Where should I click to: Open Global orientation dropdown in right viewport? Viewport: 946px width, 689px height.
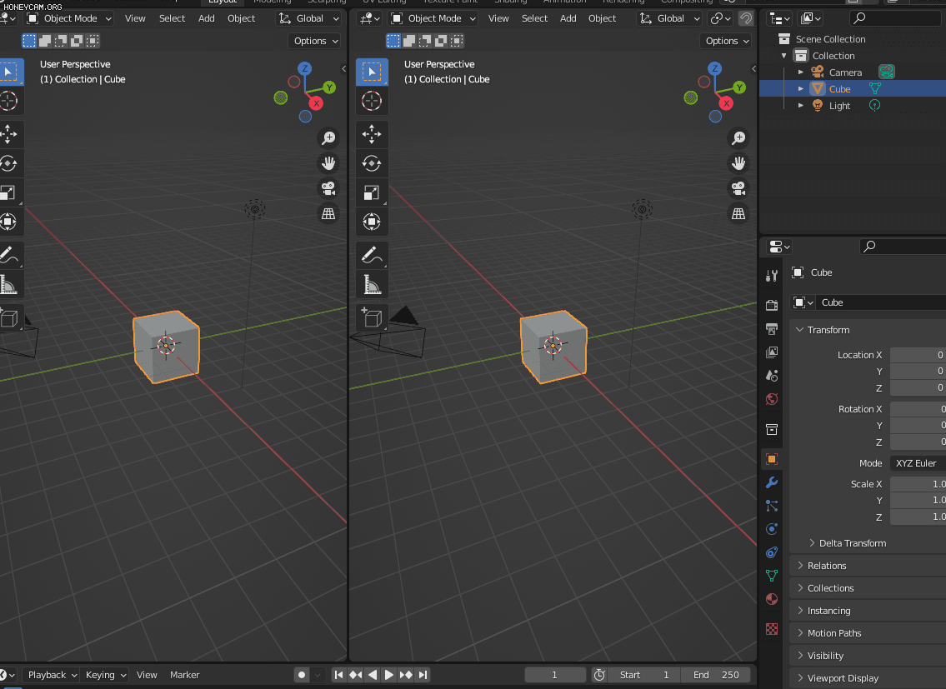pyautogui.click(x=670, y=18)
